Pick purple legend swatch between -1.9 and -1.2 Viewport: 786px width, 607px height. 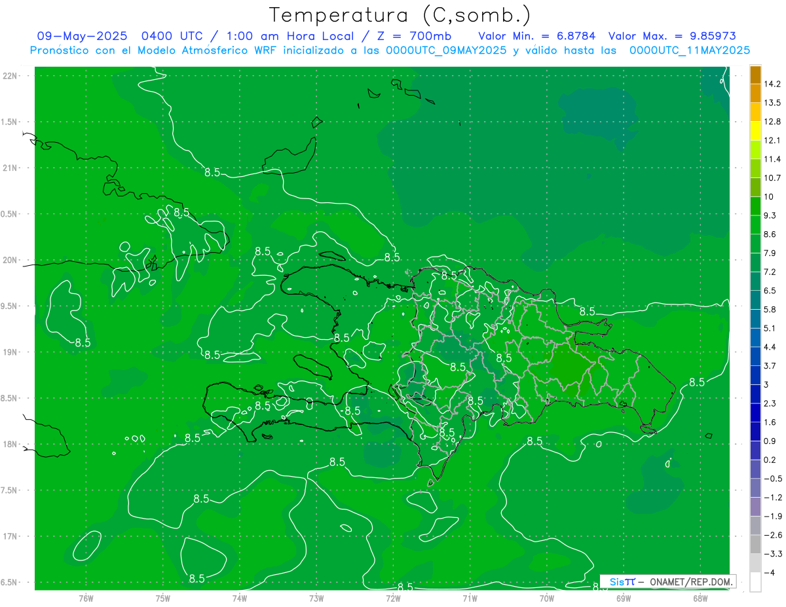click(x=755, y=507)
